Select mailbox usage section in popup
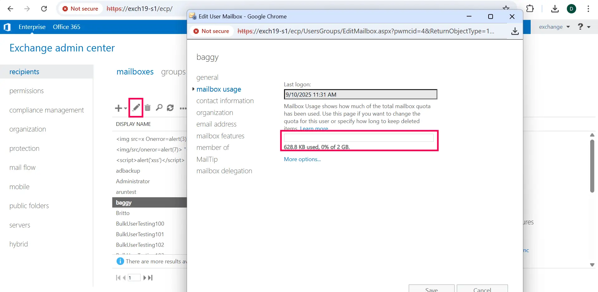Screen dimensions: 598x292 [219, 89]
